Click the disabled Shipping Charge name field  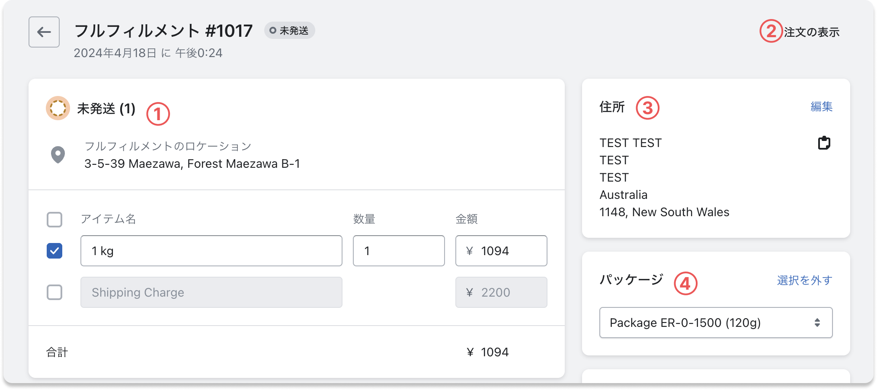point(211,292)
